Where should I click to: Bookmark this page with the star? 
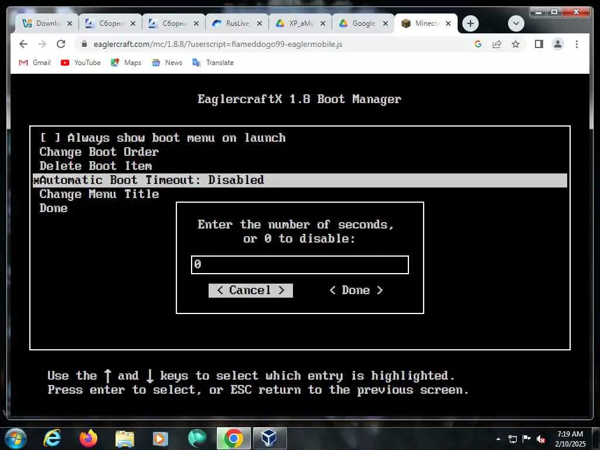tap(516, 44)
